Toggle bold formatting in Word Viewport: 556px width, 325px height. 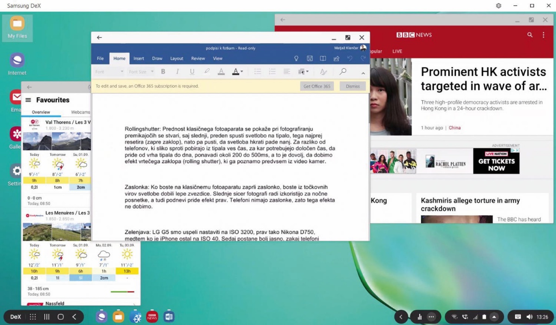pos(163,72)
